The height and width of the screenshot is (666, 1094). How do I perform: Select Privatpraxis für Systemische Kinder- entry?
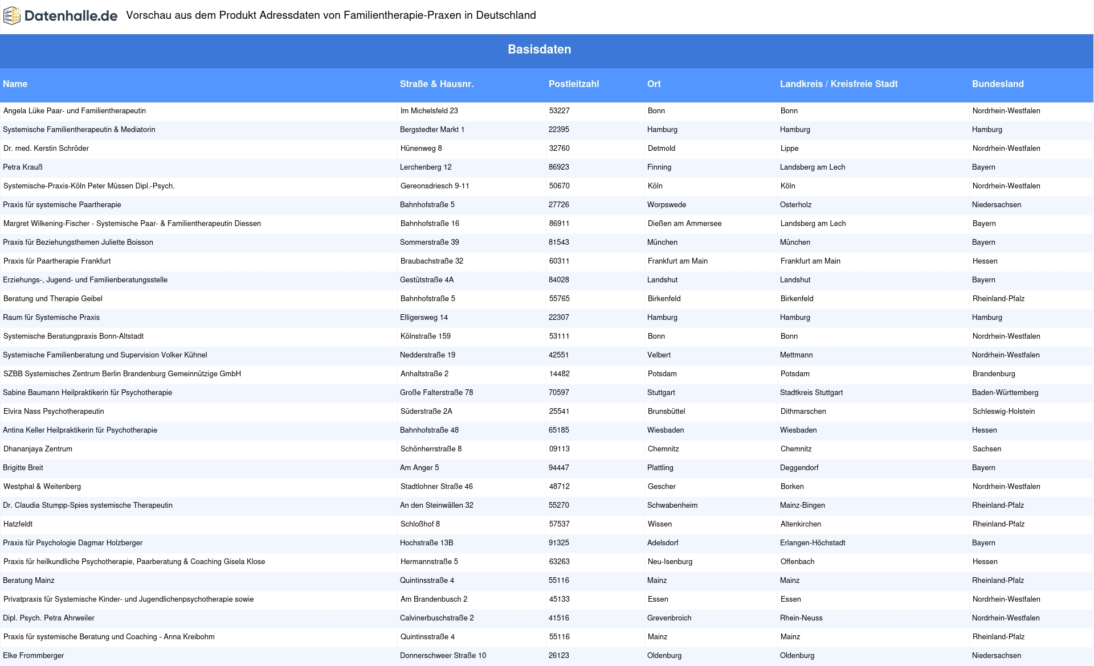[128, 599]
